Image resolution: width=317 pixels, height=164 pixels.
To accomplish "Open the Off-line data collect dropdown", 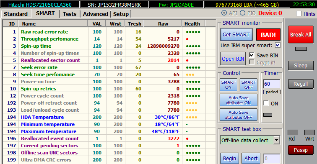I will click(276, 140).
